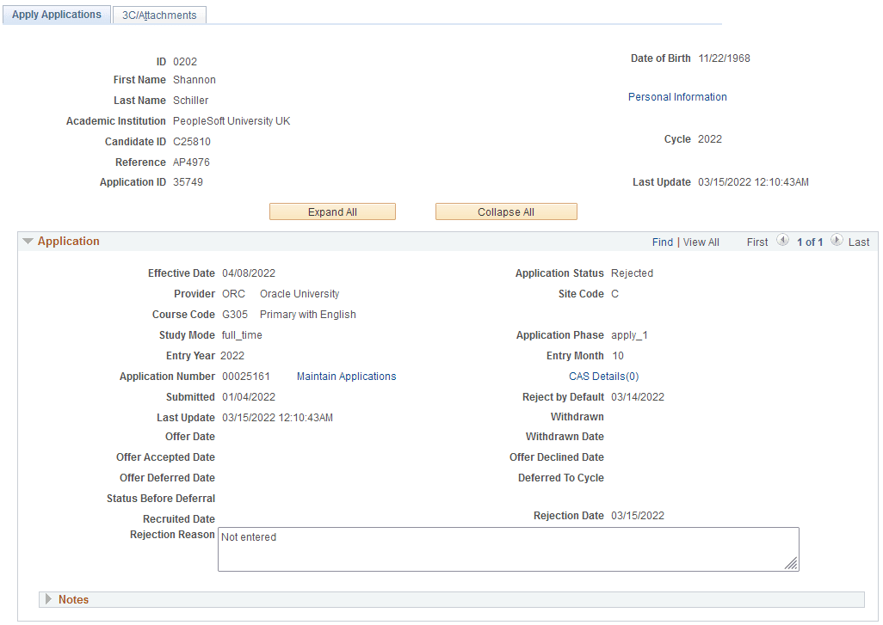Click the Submitted date 01/04/2022
Image resolution: width=883 pixels, height=625 pixels.
coord(249,397)
